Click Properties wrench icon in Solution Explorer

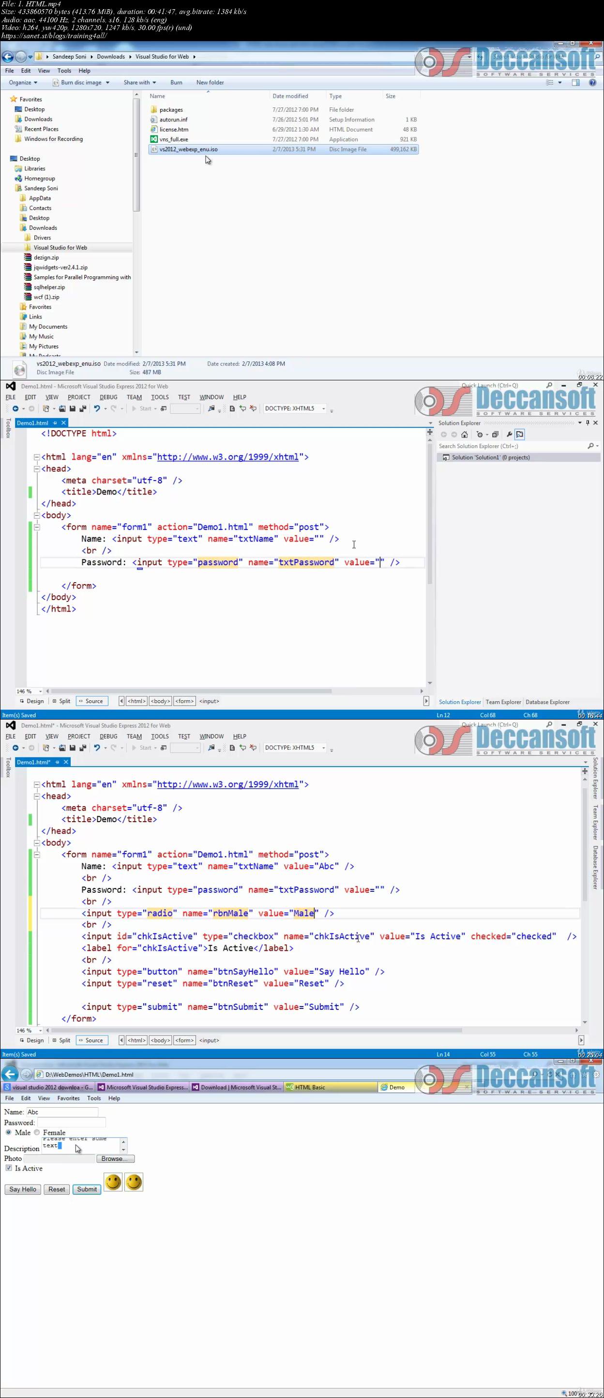(509, 435)
